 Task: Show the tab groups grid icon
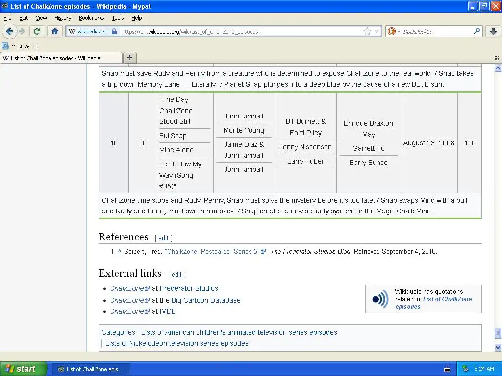click(497, 58)
